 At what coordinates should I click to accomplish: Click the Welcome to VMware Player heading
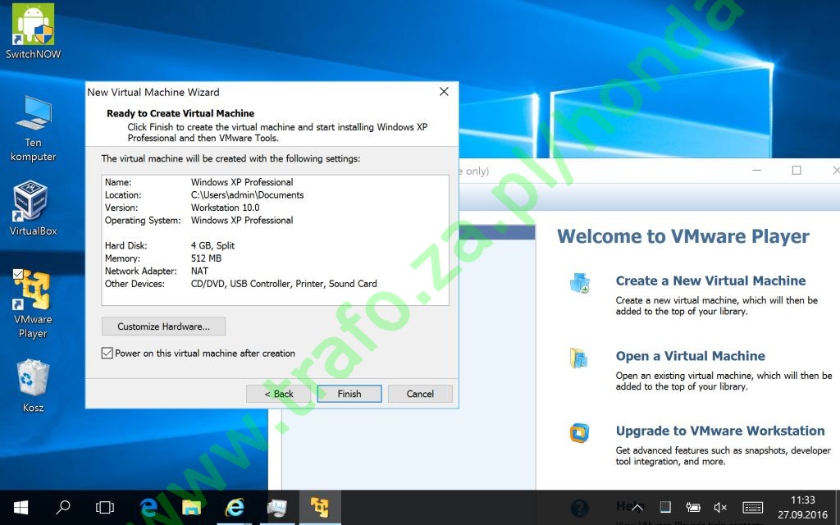(683, 236)
